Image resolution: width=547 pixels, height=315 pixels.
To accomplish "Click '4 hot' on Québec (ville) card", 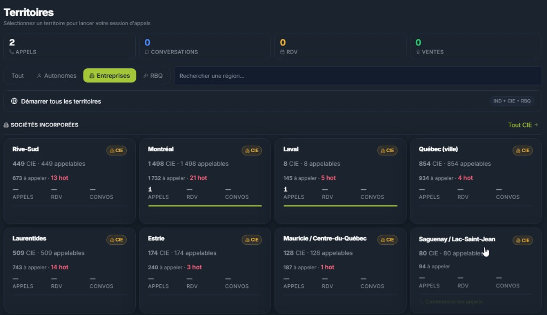I will pos(465,178).
